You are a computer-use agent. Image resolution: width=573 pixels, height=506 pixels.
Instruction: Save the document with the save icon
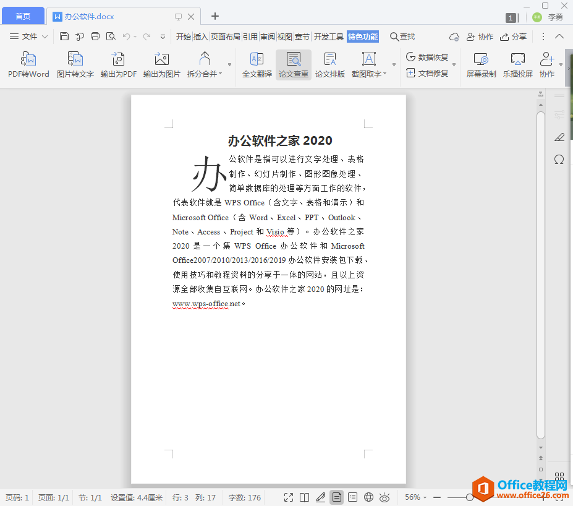pos(64,36)
